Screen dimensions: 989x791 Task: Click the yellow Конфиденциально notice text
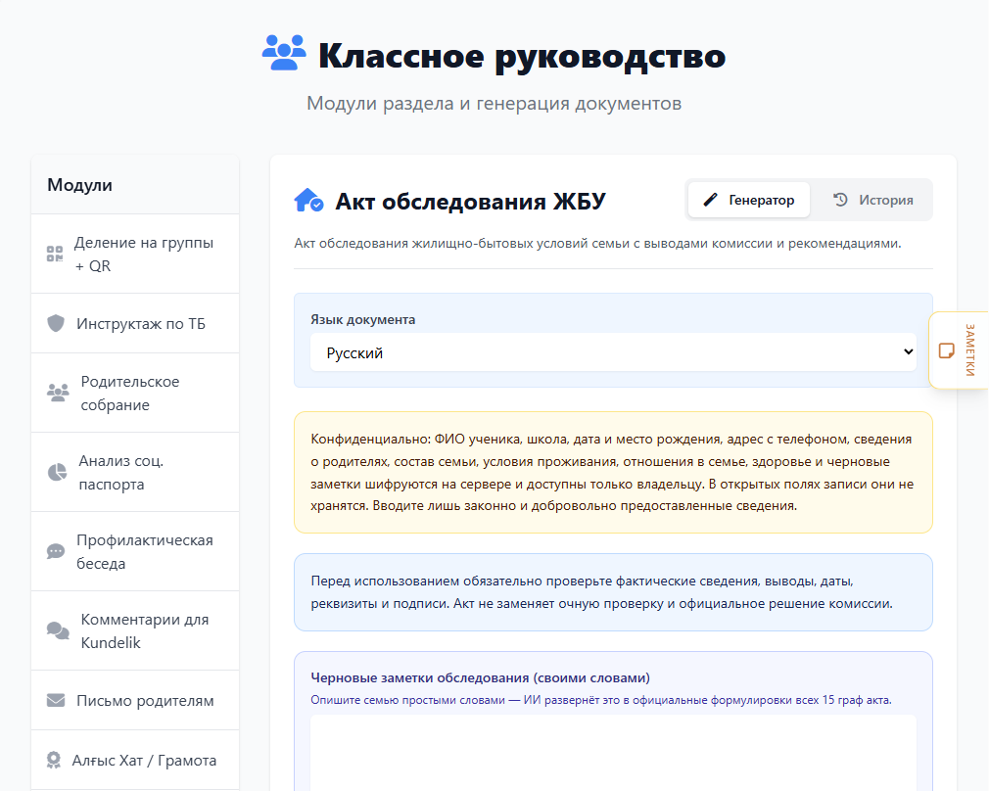point(613,473)
